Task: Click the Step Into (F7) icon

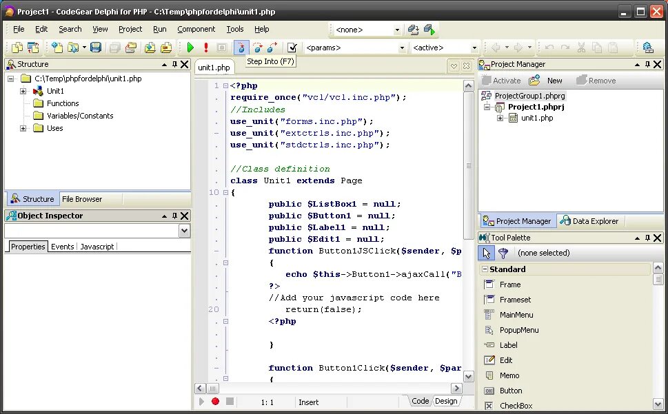Action: coord(241,48)
